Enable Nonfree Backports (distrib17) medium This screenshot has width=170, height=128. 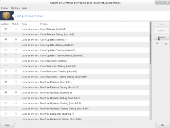(x=5, y=114)
